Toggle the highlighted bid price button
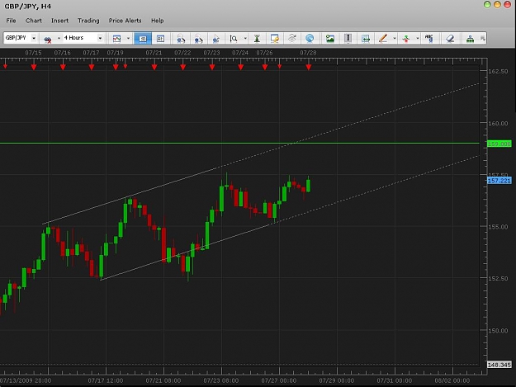Screen dimensions: 516x387 click(x=143, y=39)
